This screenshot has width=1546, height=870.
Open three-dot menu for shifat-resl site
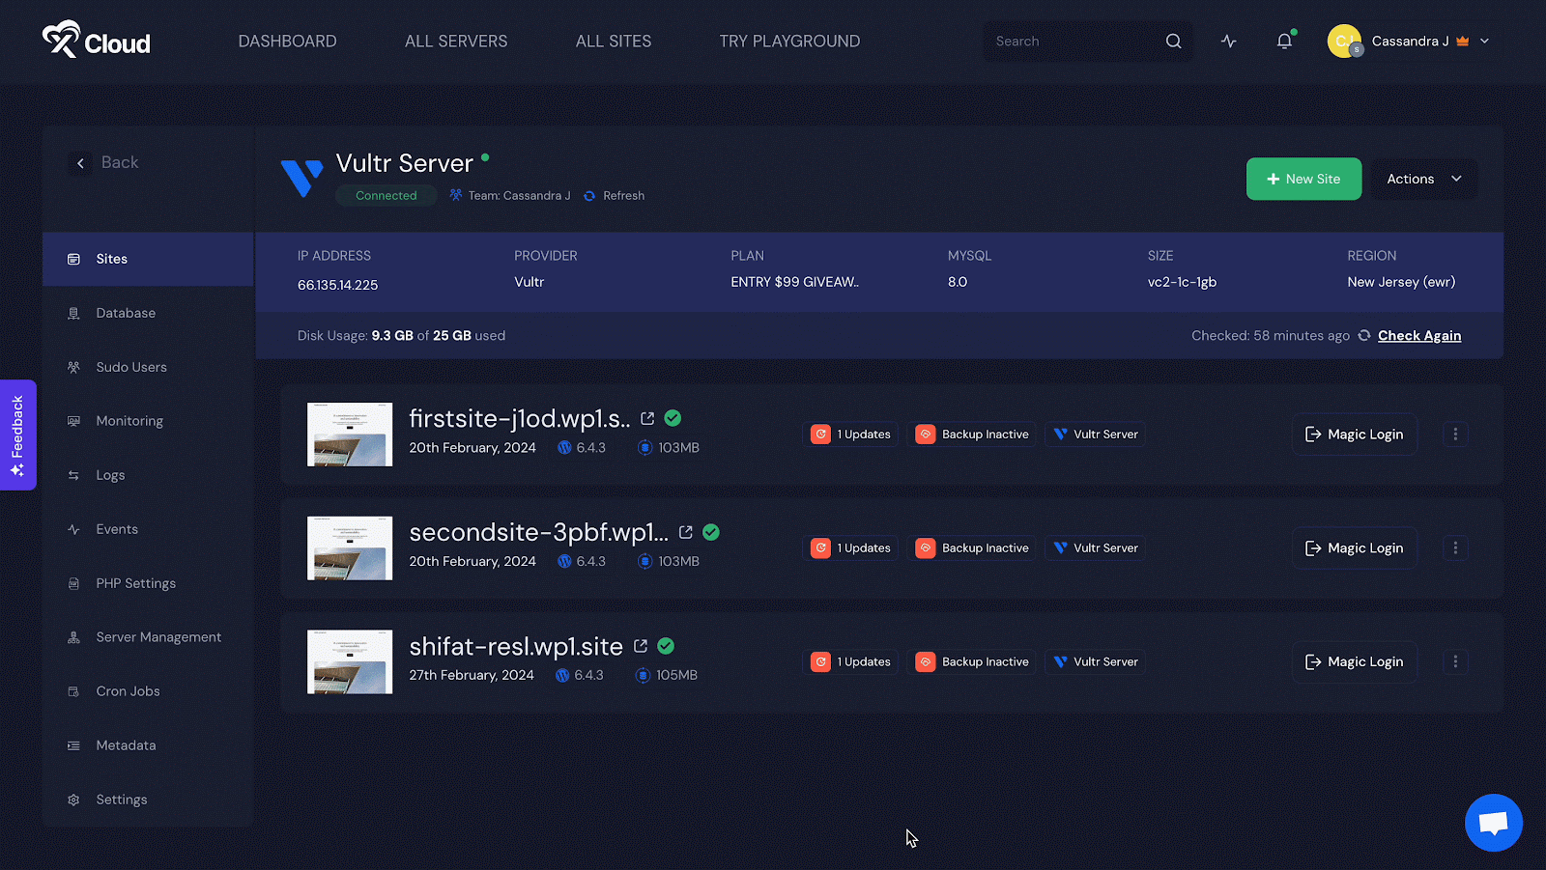[1455, 662]
